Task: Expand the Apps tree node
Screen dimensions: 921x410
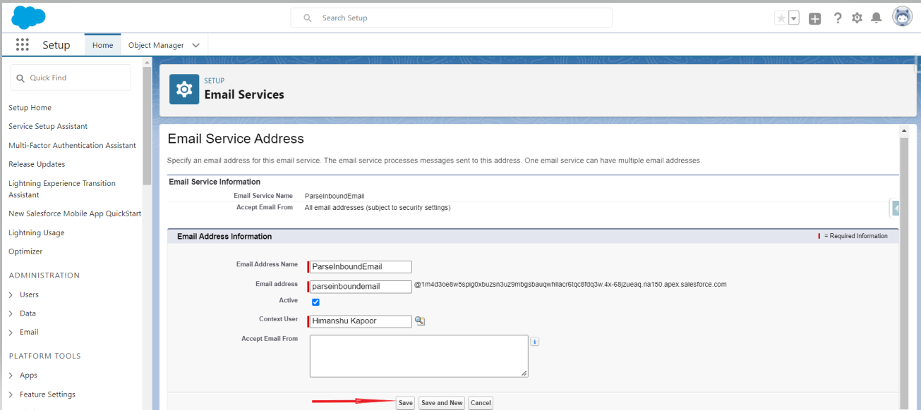Action: [x=11, y=375]
